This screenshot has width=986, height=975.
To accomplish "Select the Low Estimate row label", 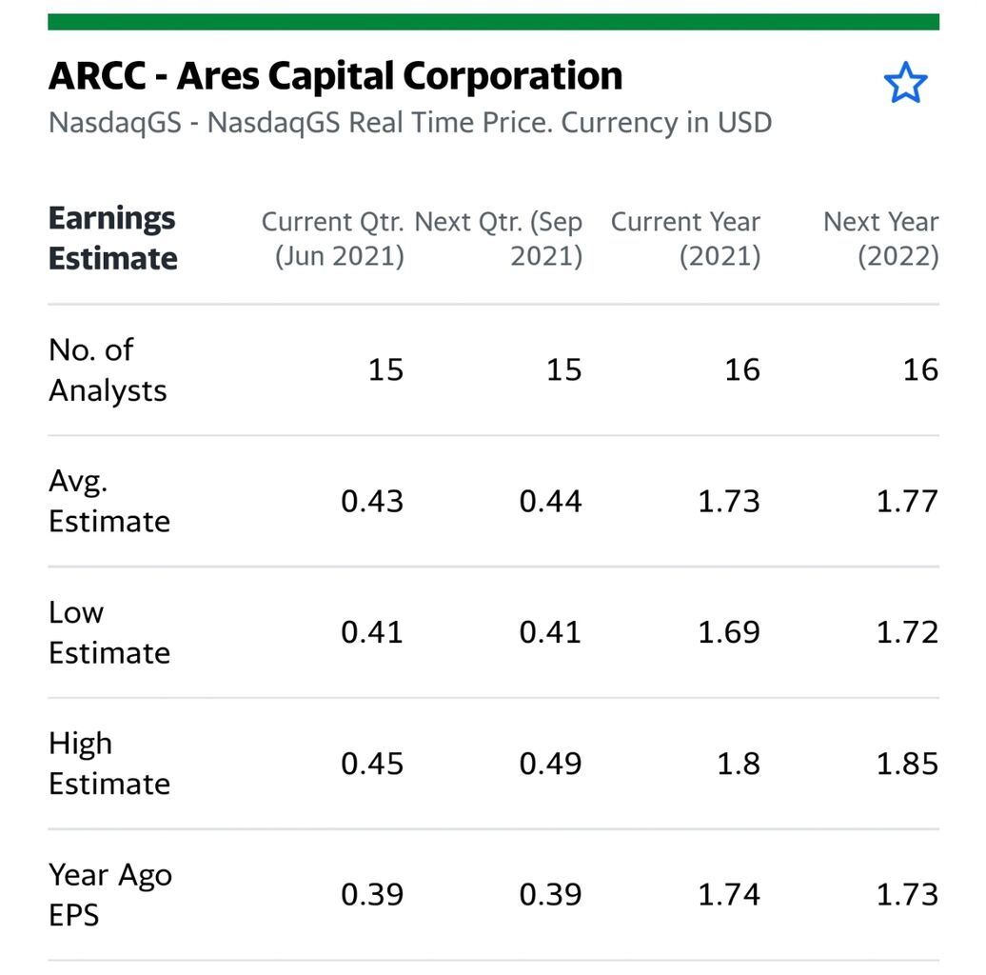I will [109, 632].
